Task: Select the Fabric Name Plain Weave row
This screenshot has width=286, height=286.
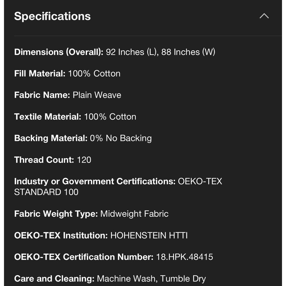Action: (68, 95)
